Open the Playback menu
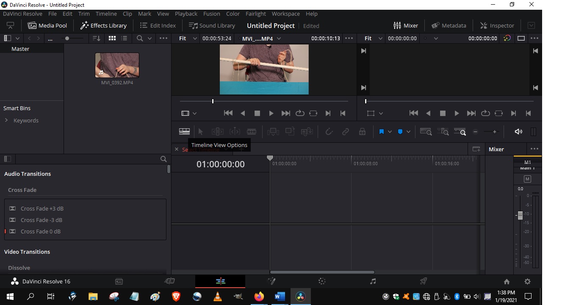Viewport: 576px width, 305px height. click(x=186, y=14)
